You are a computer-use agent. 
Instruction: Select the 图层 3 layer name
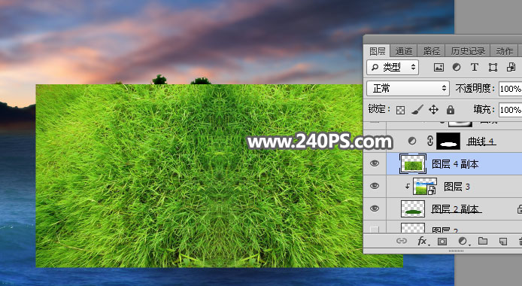click(457, 187)
